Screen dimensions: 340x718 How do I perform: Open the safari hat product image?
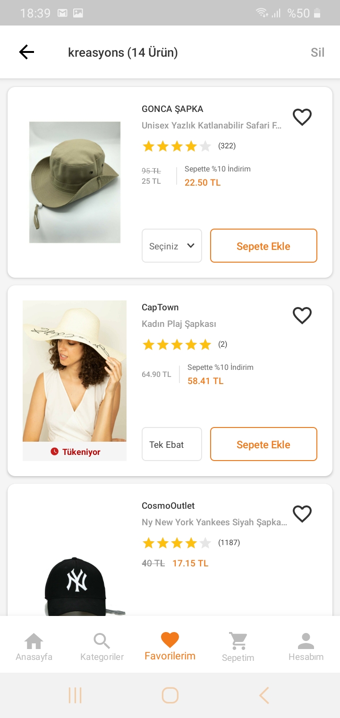coord(75,182)
